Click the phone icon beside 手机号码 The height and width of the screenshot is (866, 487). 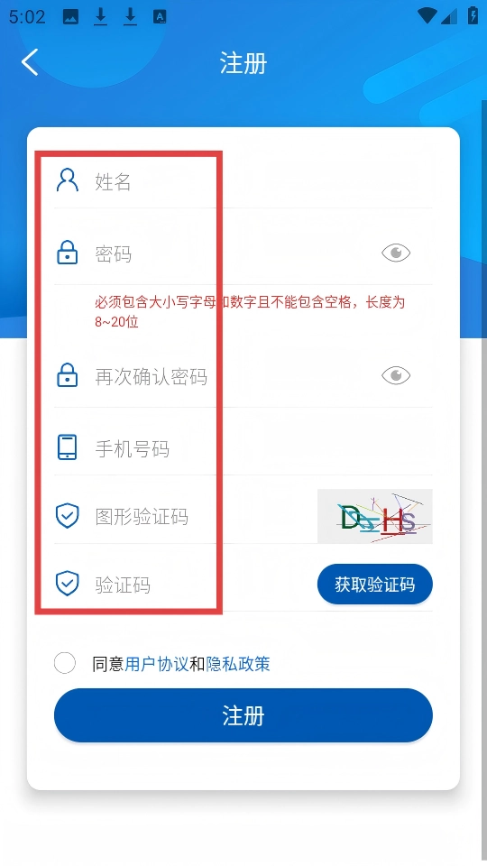pyautogui.click(x=68, y=447)
